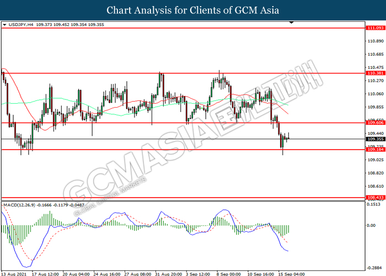Screen dimensions: 386x276
Task: Click the 110.060 price axis value
Action: (x=376, y=94)
